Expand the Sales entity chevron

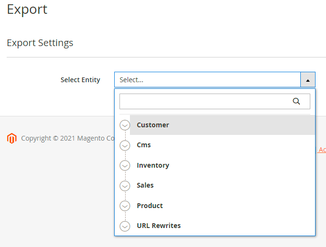[x=125, y=186]
